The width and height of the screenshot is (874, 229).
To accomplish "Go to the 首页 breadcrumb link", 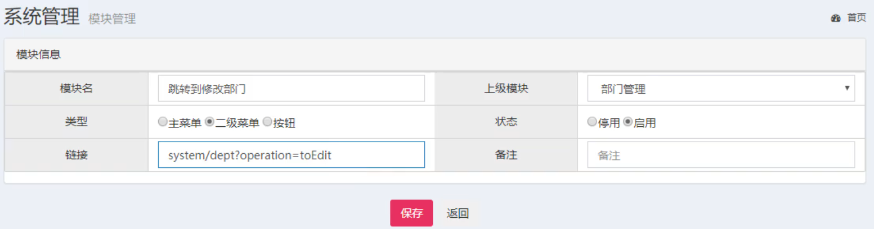I will (x=857, y=18).
